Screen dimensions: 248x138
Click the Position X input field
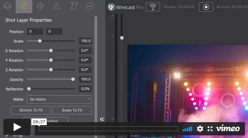point(35,31)
